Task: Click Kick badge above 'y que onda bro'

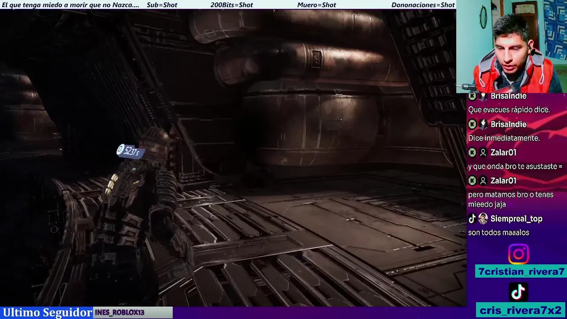Action: pos(472,152)
